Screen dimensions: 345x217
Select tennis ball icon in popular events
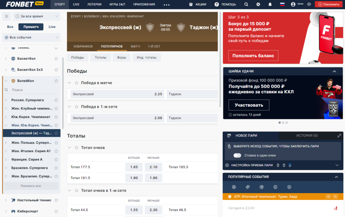[261, 187]
